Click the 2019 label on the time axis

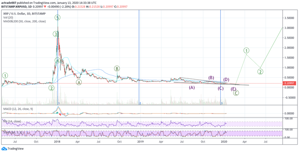tap(140, 142)
